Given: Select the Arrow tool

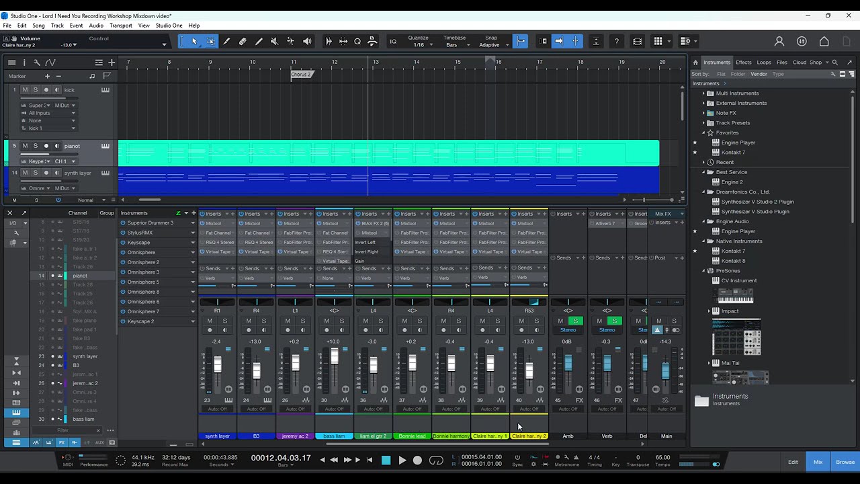Looking at the screenshot, I should tap(194, 42).
